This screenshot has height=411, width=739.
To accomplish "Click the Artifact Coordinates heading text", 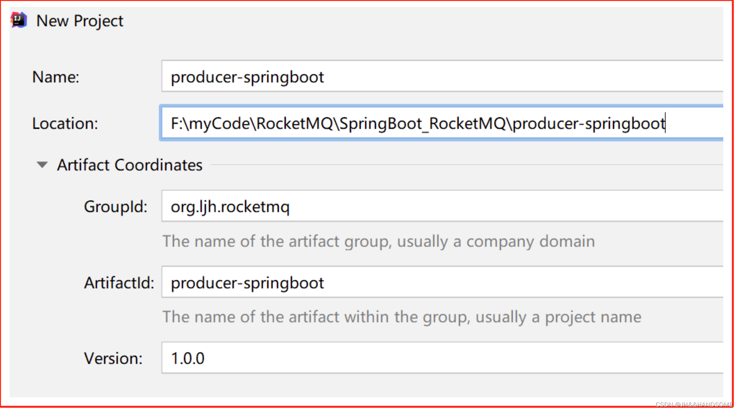I will [129, 165].
